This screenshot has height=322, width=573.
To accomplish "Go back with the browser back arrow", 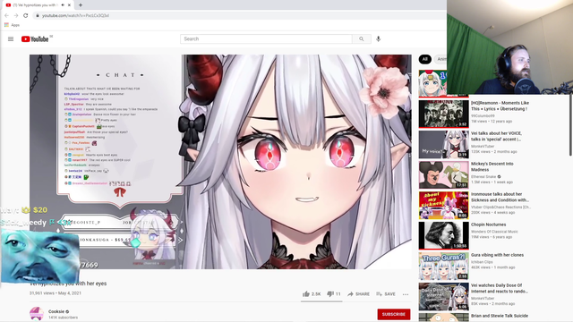I will click(6, 16).
